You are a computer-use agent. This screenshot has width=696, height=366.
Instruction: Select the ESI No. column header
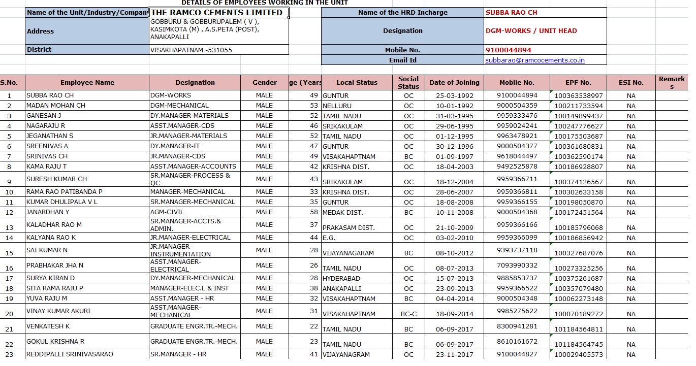coord(631,83)
